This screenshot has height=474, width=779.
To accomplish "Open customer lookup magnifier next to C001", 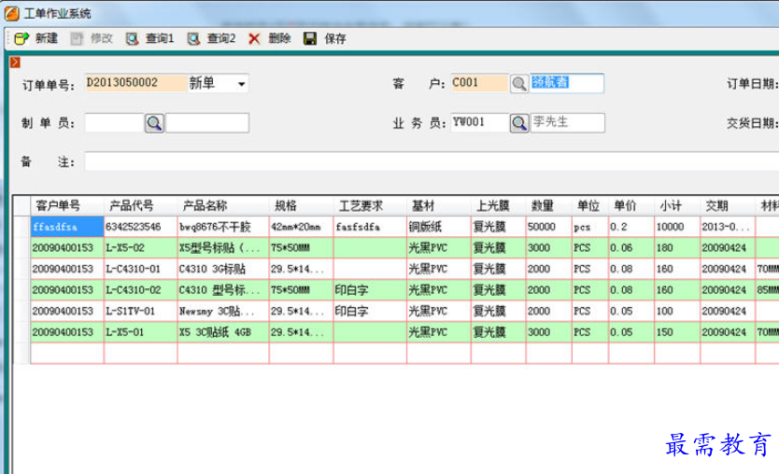I will [x=519, y=83].
